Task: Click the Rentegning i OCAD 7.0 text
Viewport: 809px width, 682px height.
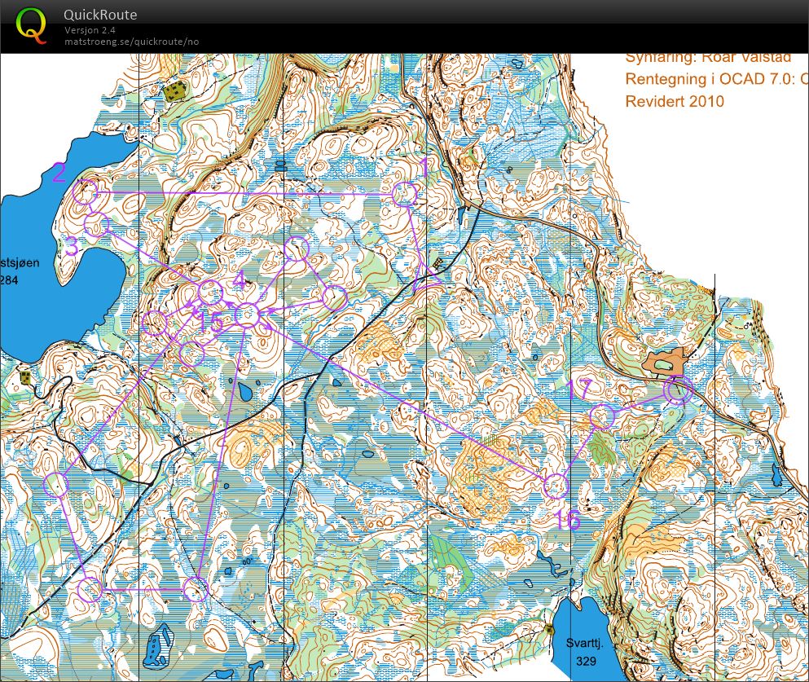Action: click(x=717, y=79)
